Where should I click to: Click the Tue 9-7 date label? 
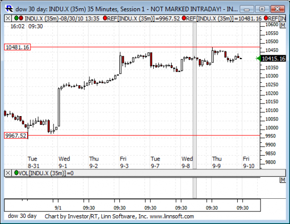click(x=155, y=162)
